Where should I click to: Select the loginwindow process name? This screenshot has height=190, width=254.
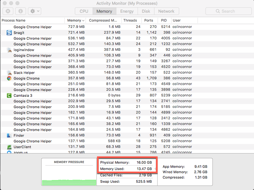pyautogui.click(x=24, y=50)
